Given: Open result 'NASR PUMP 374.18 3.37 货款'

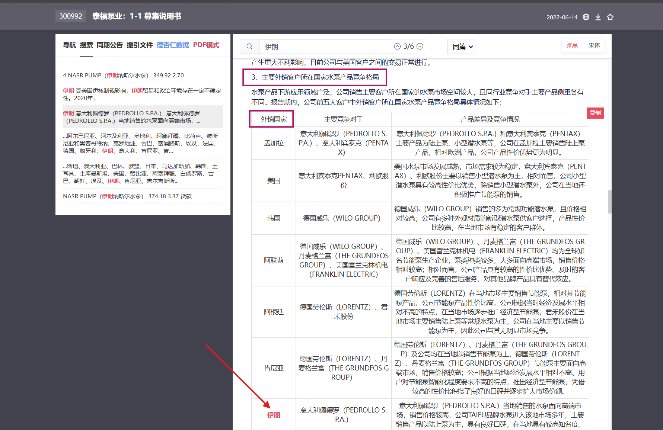Looking at the screenshot, I should coord(143,196).
